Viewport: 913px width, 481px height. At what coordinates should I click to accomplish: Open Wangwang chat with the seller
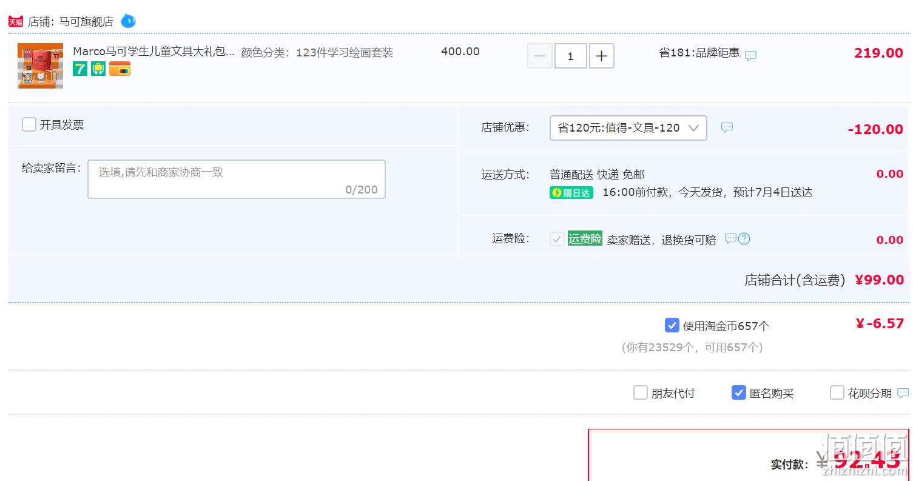(x=128, y=21)
